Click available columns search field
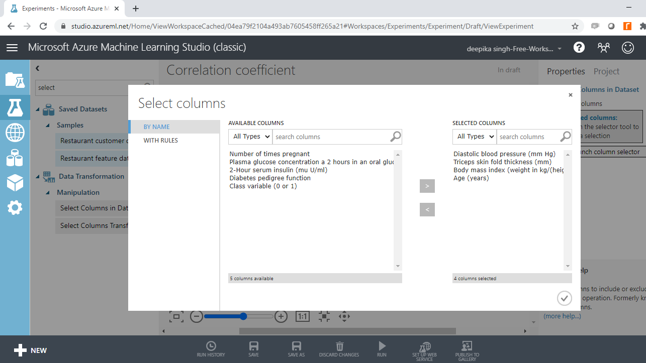The height and width of the screenshot is (363, 646). (x=331, y=137)
